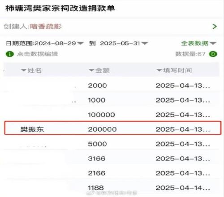Click the sort arrow beside the 姓名 column

tap(24, 70)
